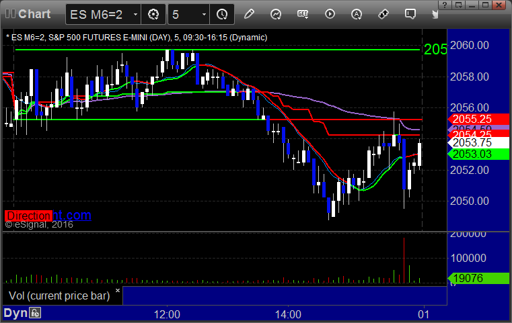Viewport: 512px width, 323px height.
Task: Click the GET toolbar icon
Action: (303, 14)
